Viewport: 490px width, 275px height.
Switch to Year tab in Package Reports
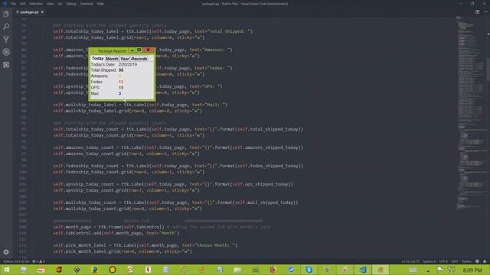click(125, 59)
